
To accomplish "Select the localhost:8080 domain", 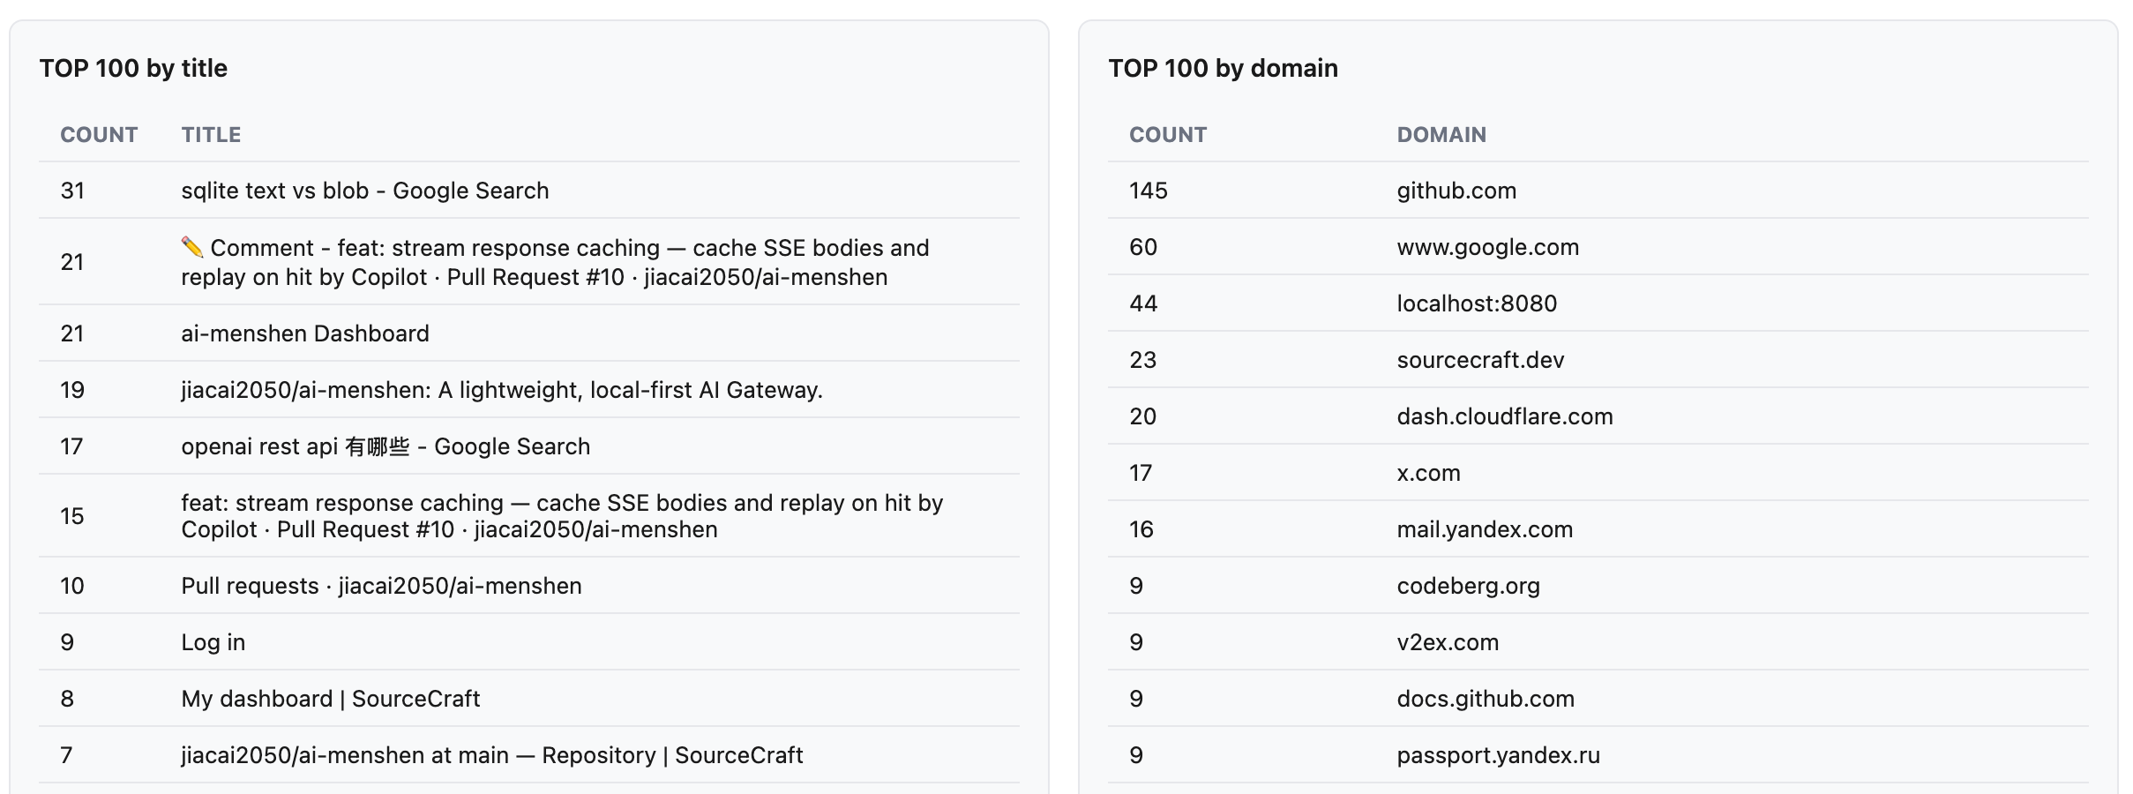I will (x=1478, y=303).
